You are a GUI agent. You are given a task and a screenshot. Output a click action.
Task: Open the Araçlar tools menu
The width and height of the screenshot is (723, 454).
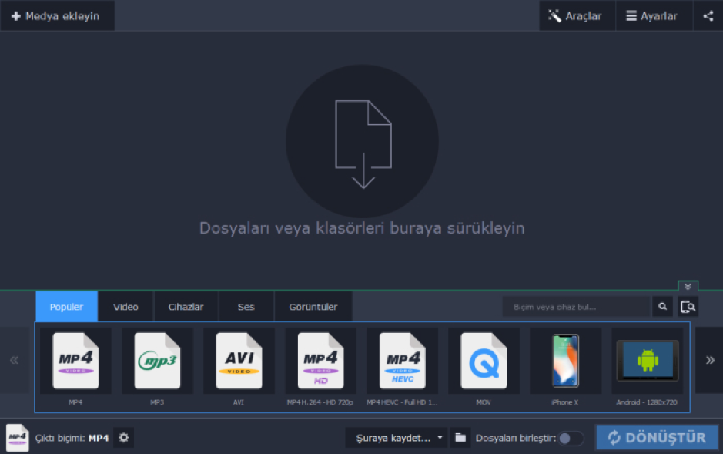click(x=577, y=15)
